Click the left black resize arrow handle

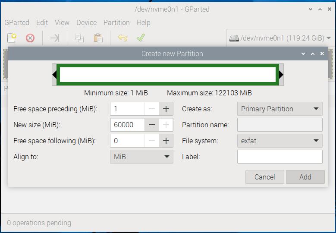54,75
